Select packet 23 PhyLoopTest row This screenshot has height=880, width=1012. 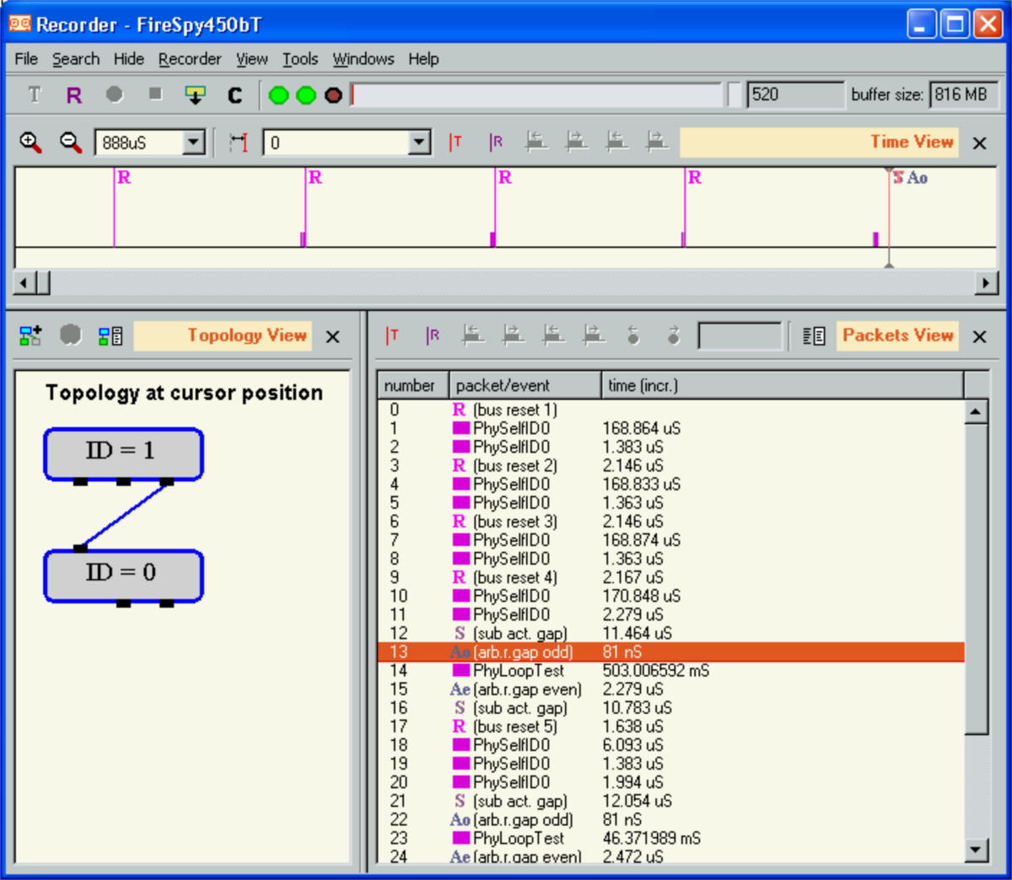[x=670, y=838]
